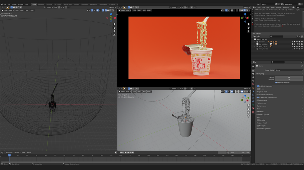Click the zoom magnifier in left viewport
Screen dimensions: 304x170
click(114, 24)
